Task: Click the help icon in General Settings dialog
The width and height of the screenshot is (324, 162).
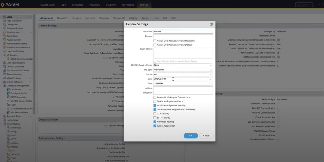Action: pyautogui.click(x=211, y=24)
